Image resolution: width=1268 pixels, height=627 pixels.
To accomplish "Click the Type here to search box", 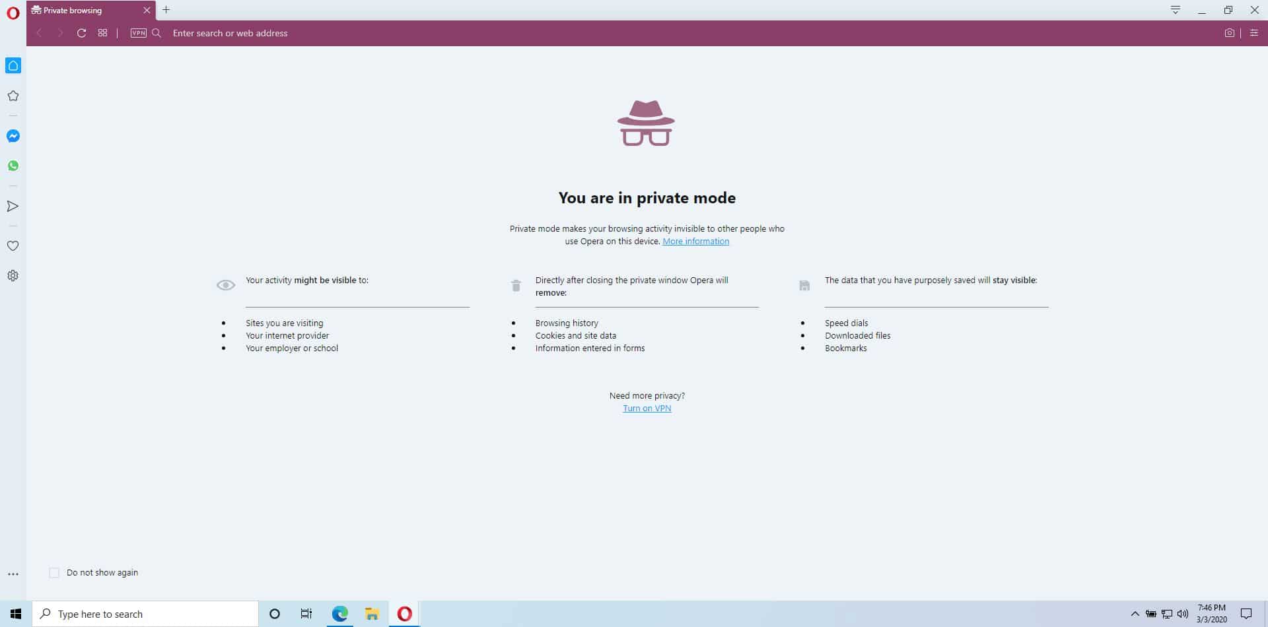I will (145, 614).
